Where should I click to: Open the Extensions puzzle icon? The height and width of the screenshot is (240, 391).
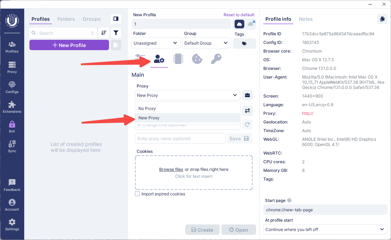(x=12, y=107)
